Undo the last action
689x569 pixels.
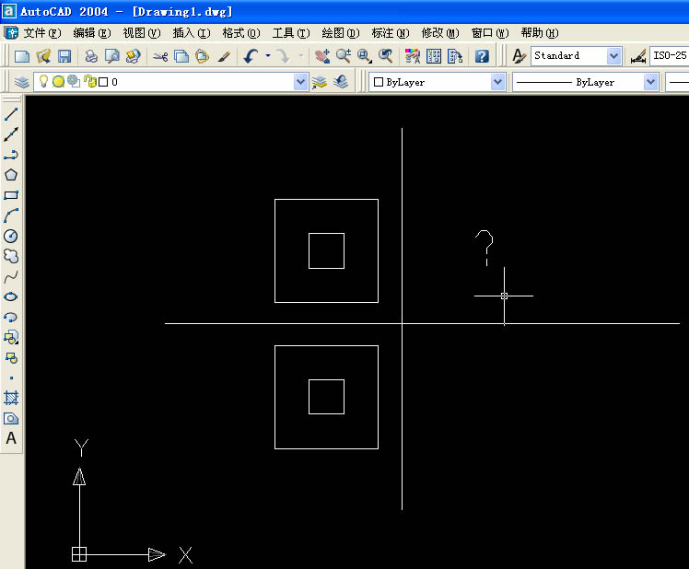pyautogui.click(x=251, y=56)
